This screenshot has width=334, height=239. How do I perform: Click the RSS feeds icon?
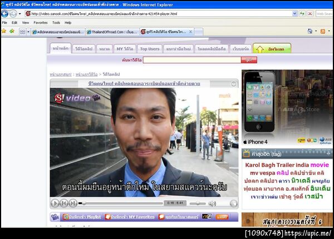(x=323, y=32)
